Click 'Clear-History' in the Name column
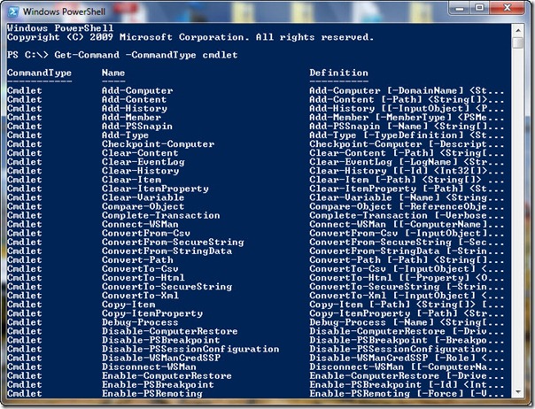The image size is (535, 409). click(140, 171)
